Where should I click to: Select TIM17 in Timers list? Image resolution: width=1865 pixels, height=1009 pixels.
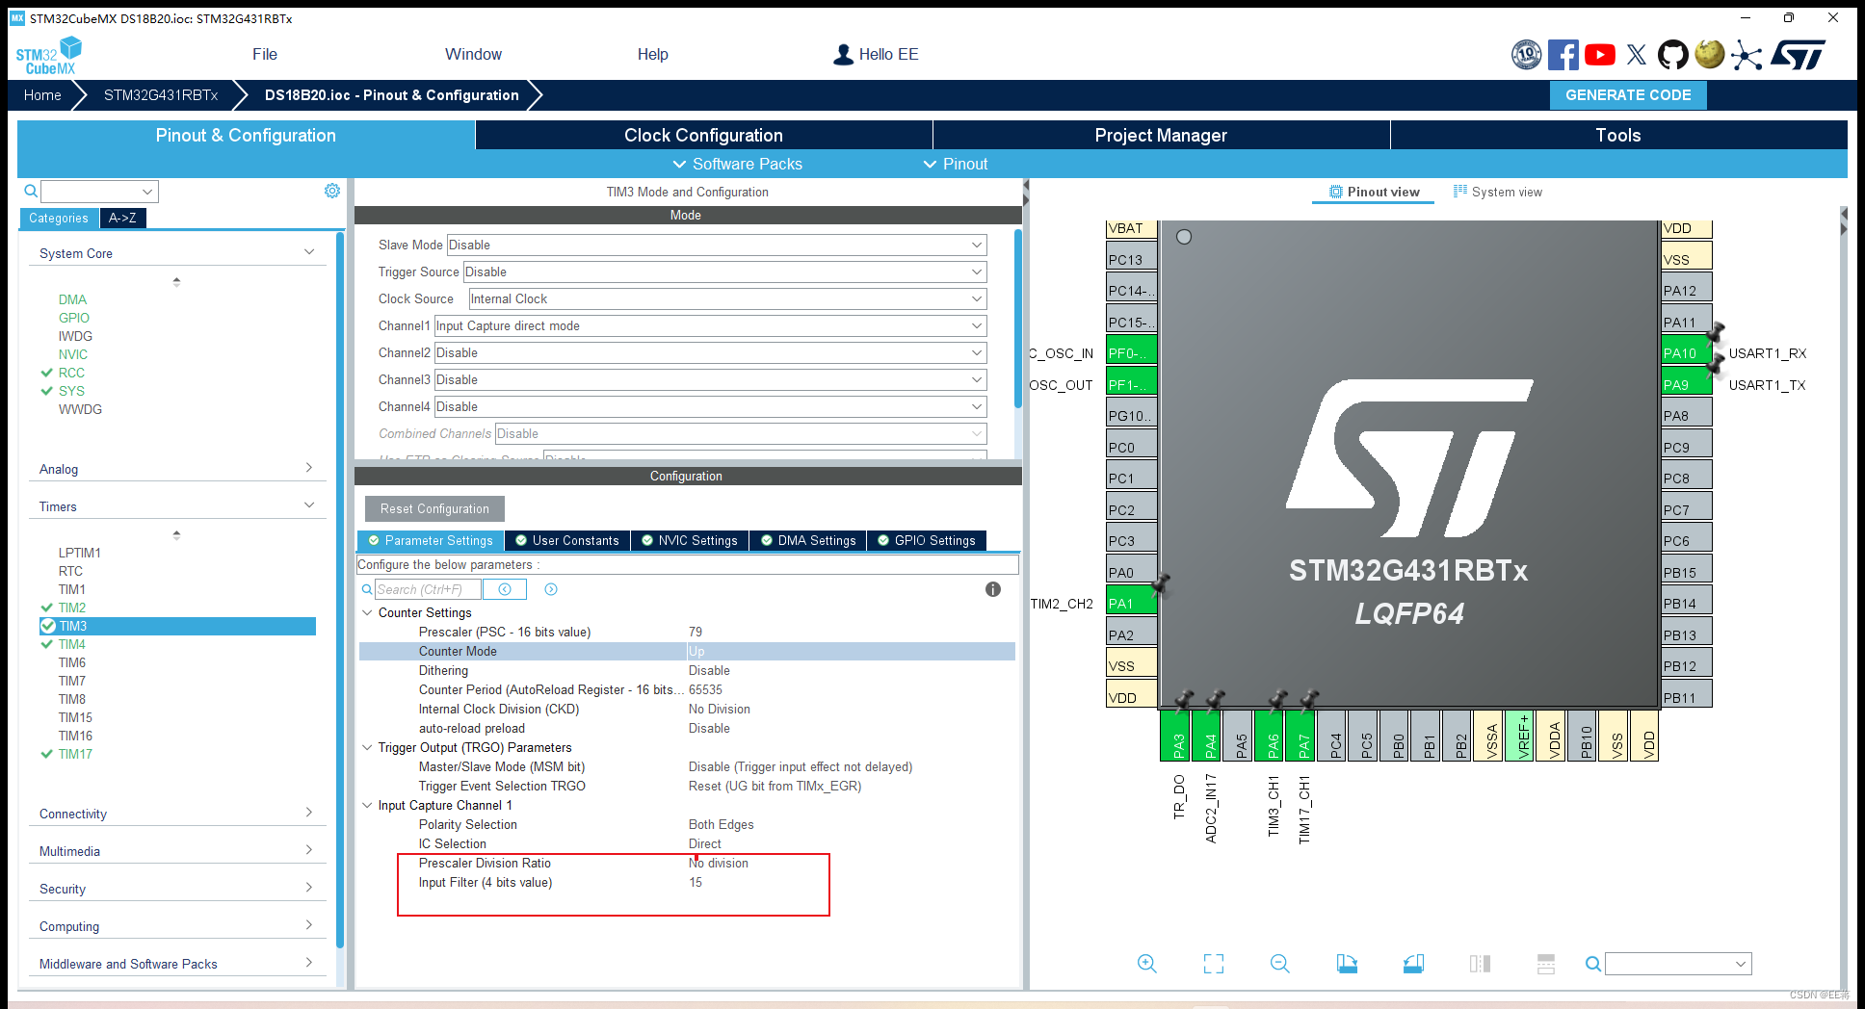(75, 754)
